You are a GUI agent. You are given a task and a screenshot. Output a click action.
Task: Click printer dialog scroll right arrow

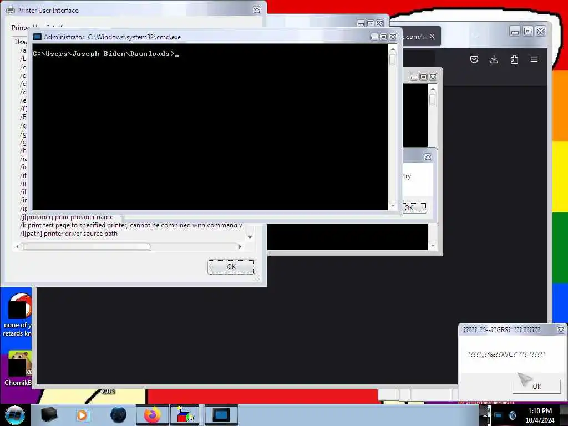point(240,247)
